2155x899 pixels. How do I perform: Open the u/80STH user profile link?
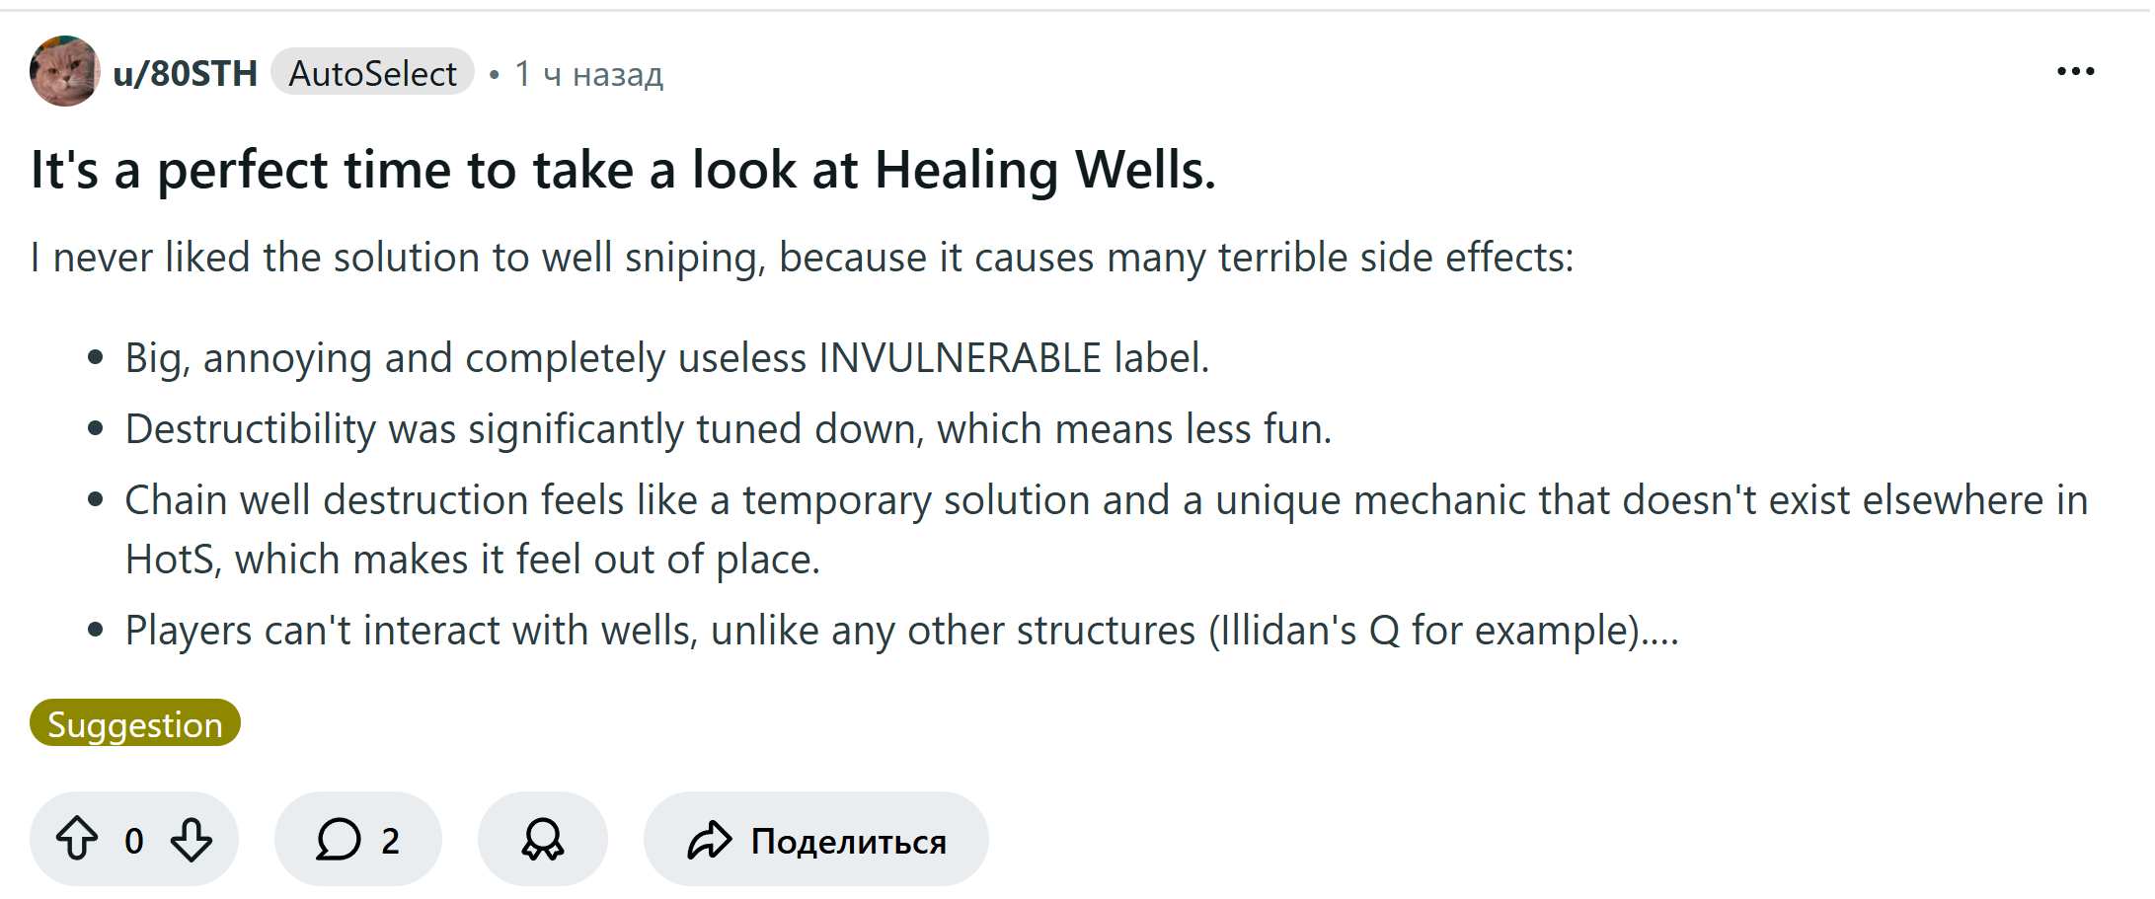(186, 74)
